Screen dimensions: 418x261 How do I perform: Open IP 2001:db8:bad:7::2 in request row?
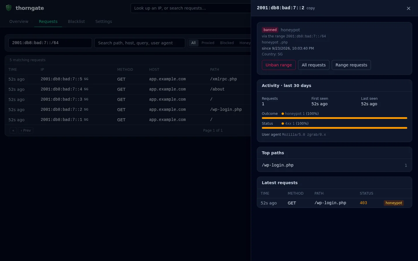[x=61, y=110]
